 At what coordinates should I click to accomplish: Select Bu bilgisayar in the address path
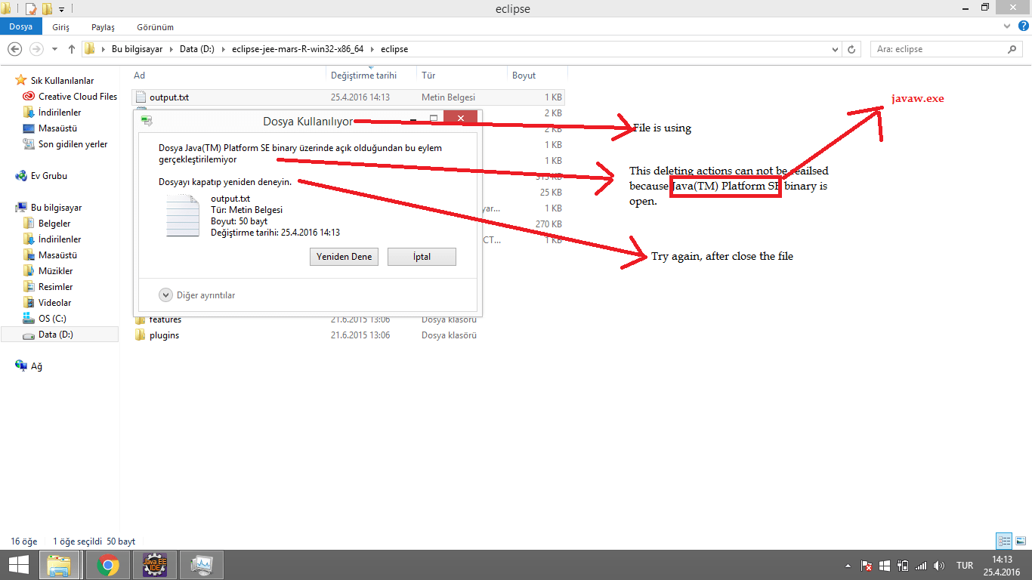137,49
